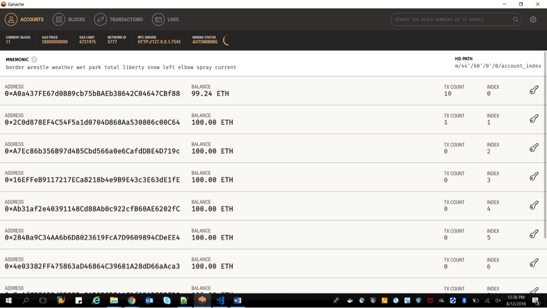This screenshot has width=547, height=308.
Task: Launch Google Chrome from the taskbar
Action: point(131,300)
